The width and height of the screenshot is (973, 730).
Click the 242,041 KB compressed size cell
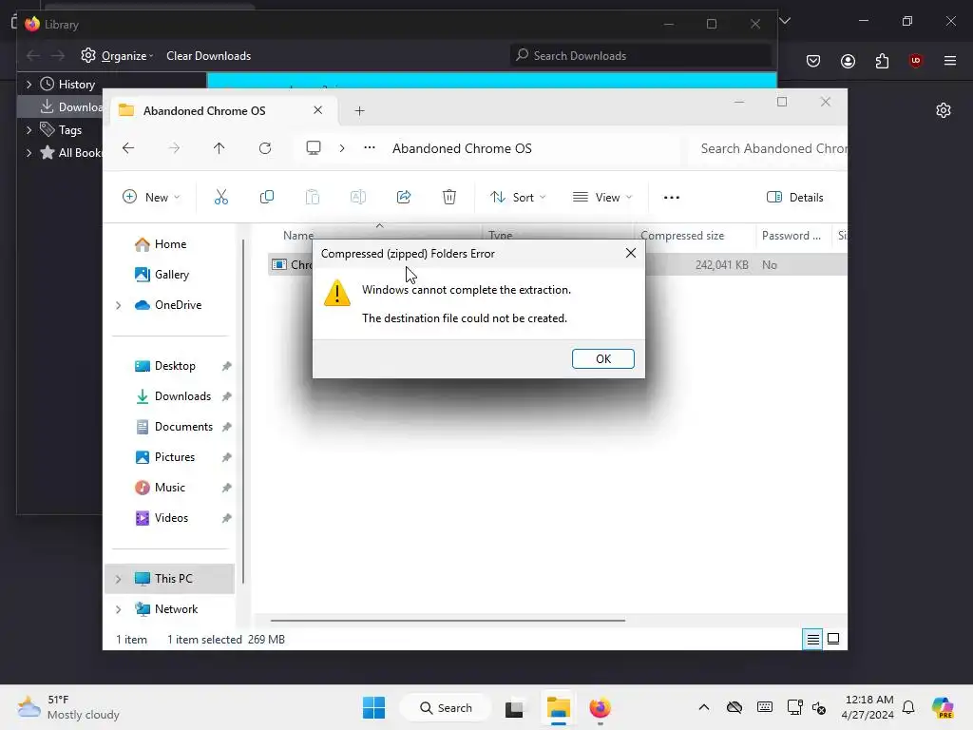point(722,265)
